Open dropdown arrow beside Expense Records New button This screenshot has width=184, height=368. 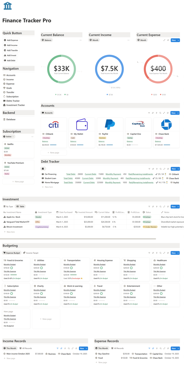(x=178, y=348)
